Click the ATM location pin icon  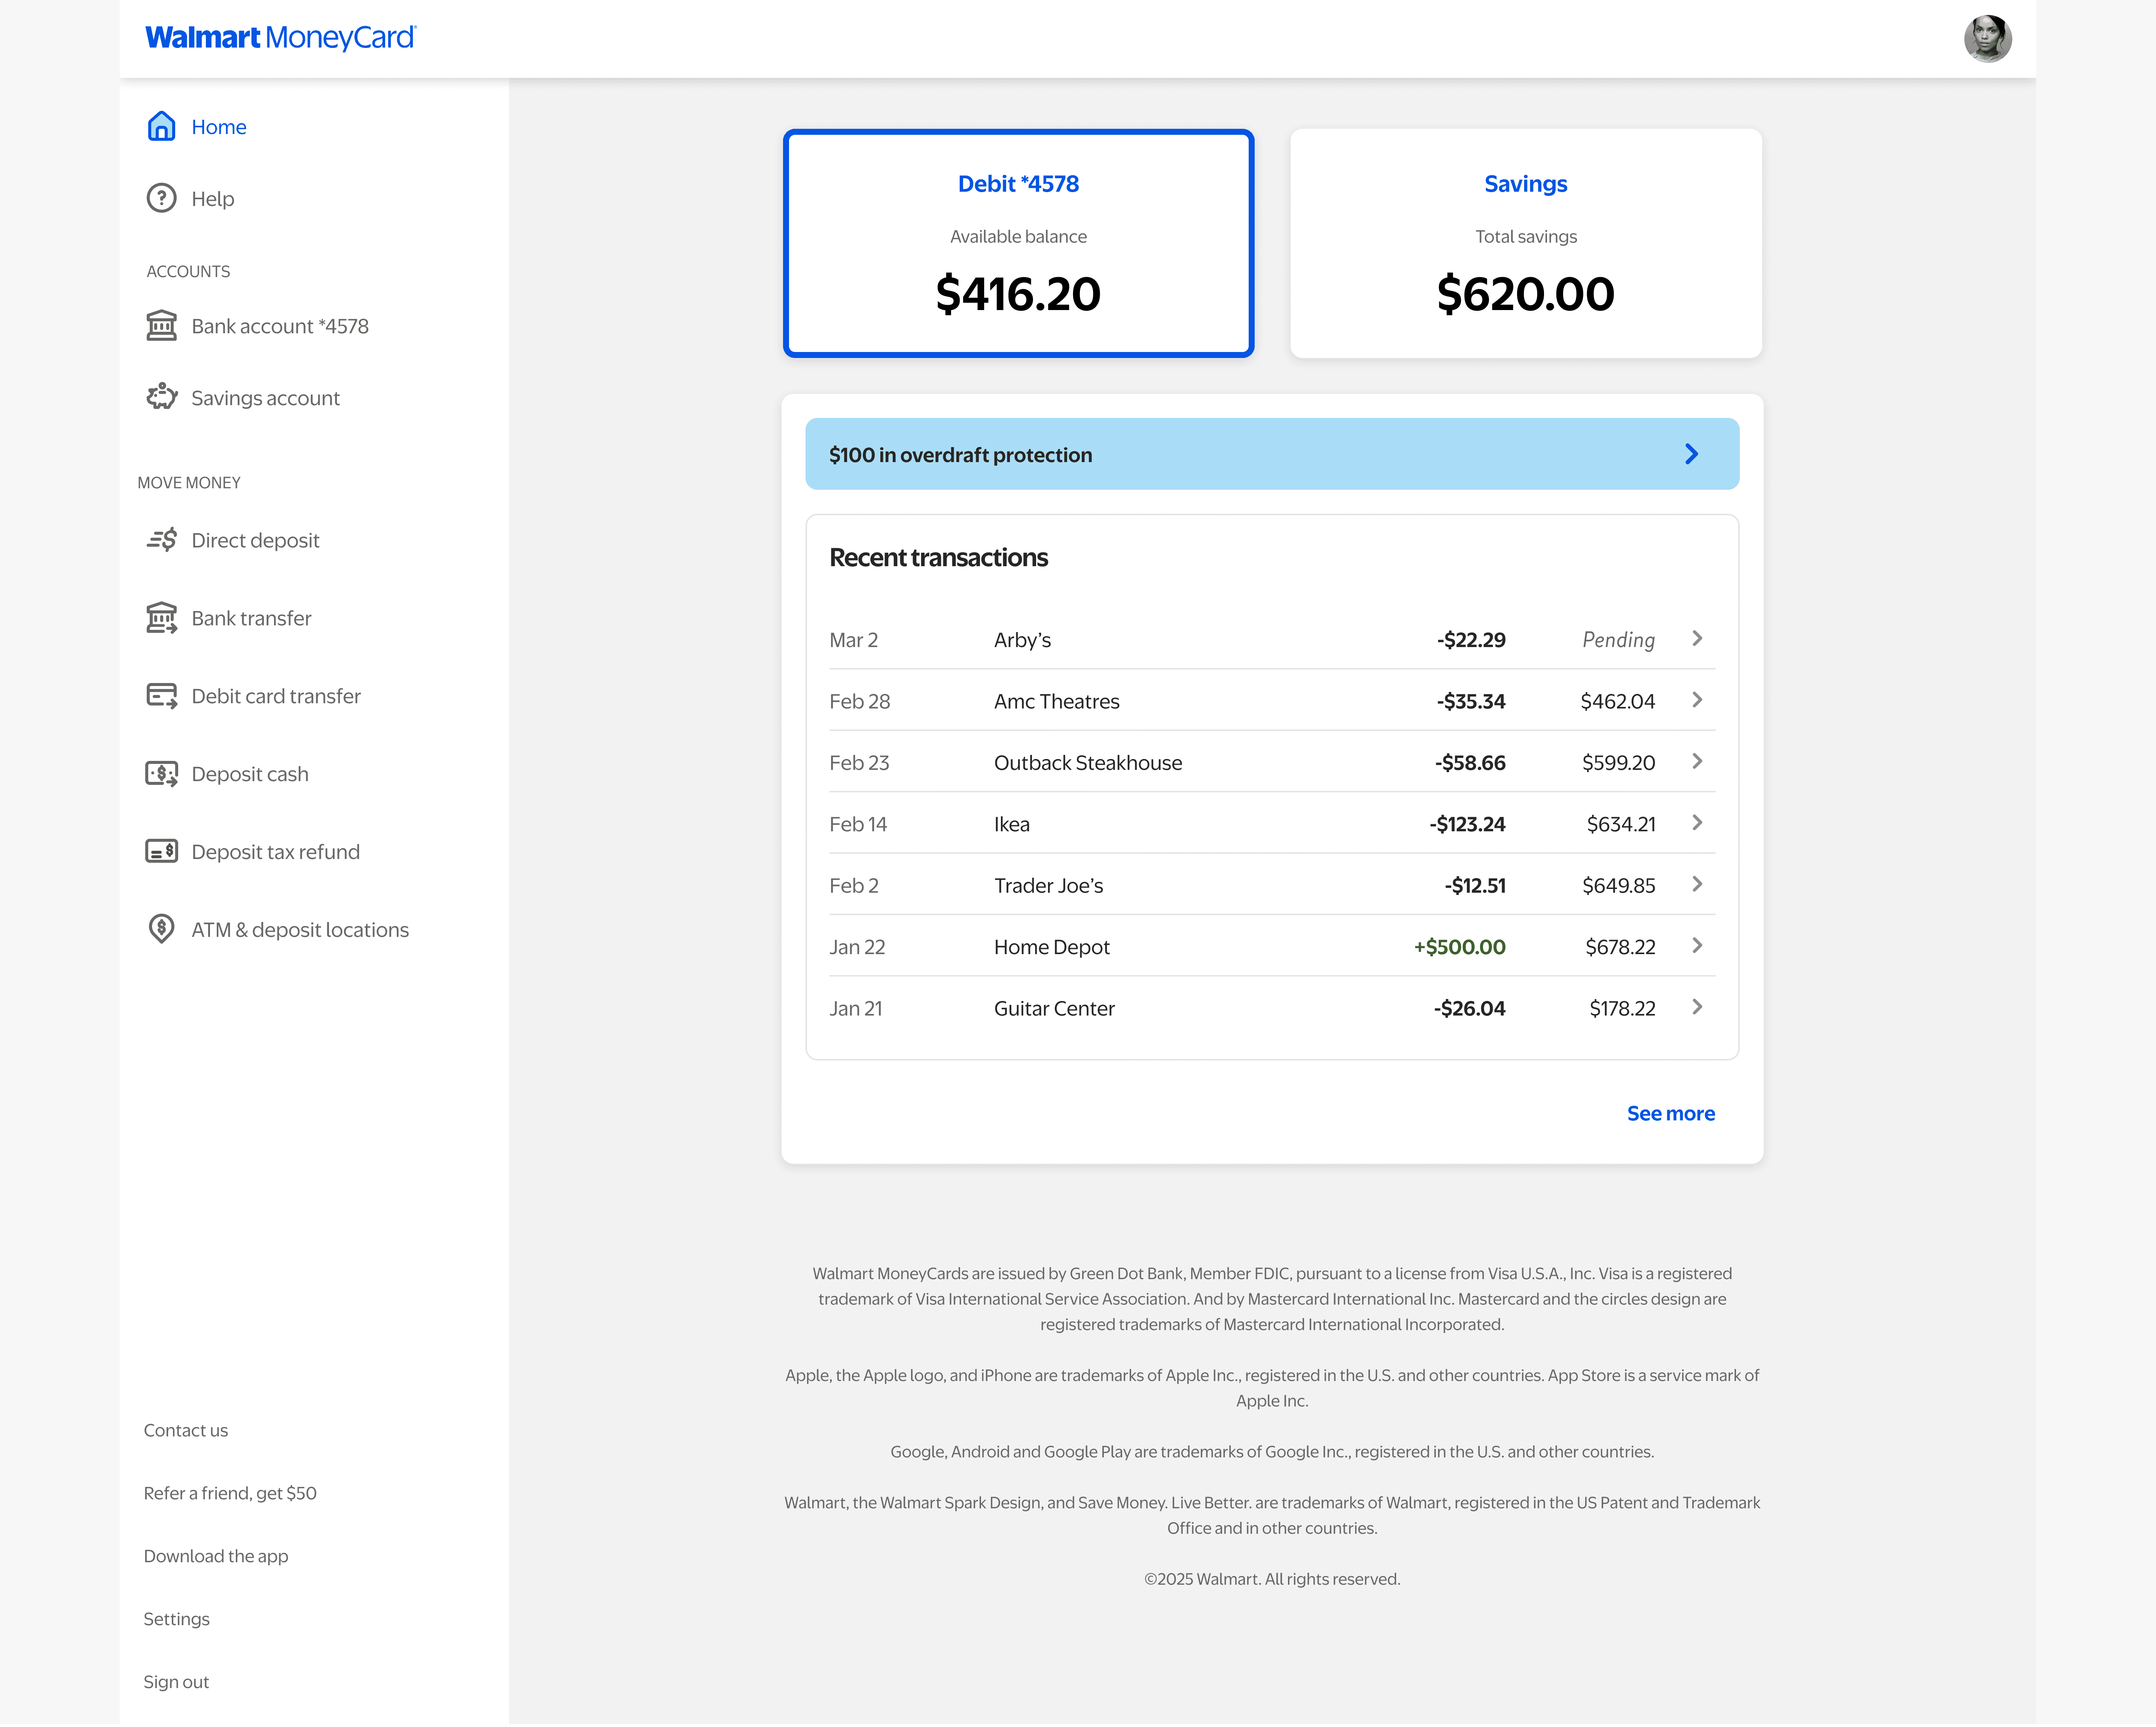[161, 929]
